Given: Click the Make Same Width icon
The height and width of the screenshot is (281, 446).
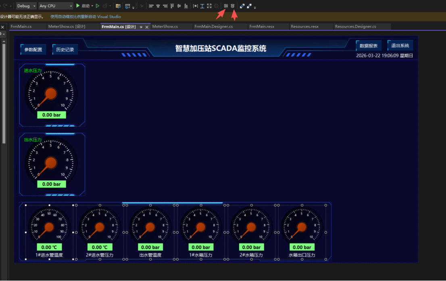Looking at the screenshot, I should click(196, 6).
